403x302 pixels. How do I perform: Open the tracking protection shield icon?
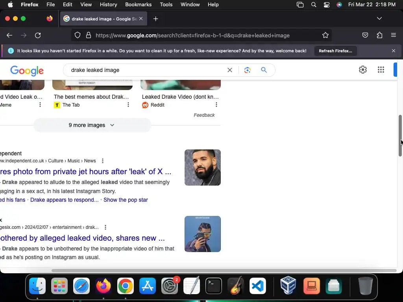coord(78,35)
